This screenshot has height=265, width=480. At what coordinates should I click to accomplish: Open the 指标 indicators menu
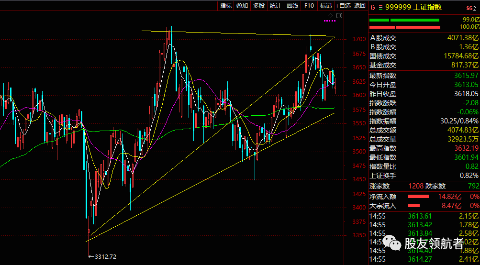[226, 6]
